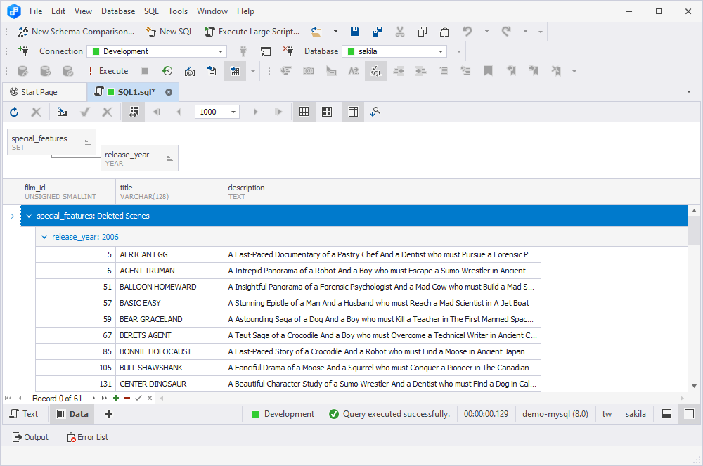Click the film_id column header
Screen dimensions: 703x466
coord(67,191)
